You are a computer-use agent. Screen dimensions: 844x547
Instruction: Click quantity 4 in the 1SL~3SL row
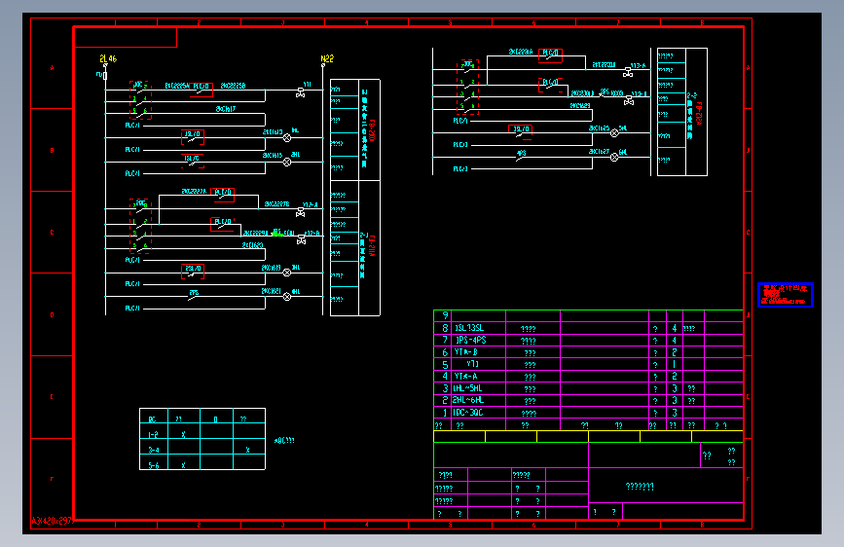[x=674, y=328]
